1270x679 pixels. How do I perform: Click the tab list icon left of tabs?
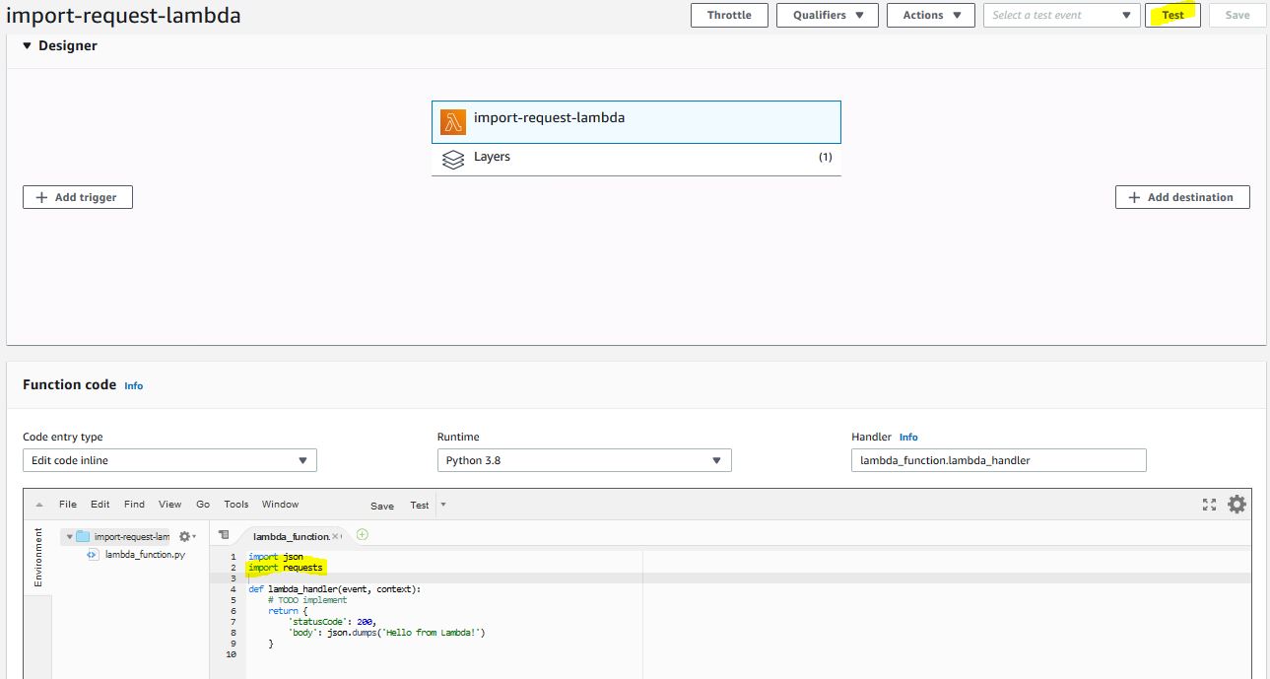click(224, 535)
